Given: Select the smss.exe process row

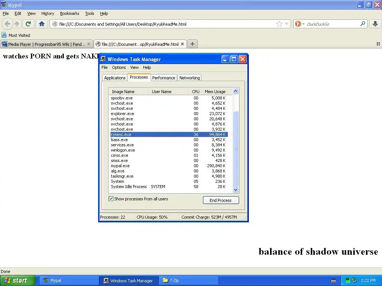Looking at the screenshot, I should coord(169,161).
